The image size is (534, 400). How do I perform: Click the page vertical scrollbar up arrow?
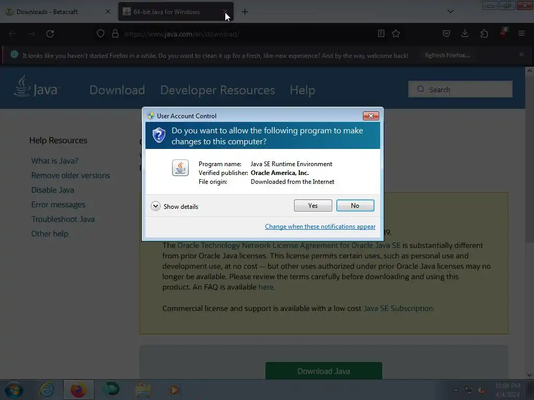(x=529, y=71)
